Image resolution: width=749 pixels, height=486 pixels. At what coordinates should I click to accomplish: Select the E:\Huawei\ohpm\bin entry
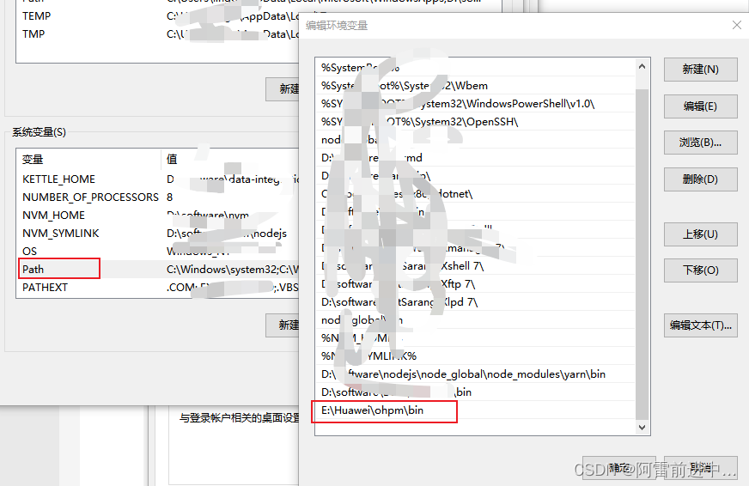[475, 410]
